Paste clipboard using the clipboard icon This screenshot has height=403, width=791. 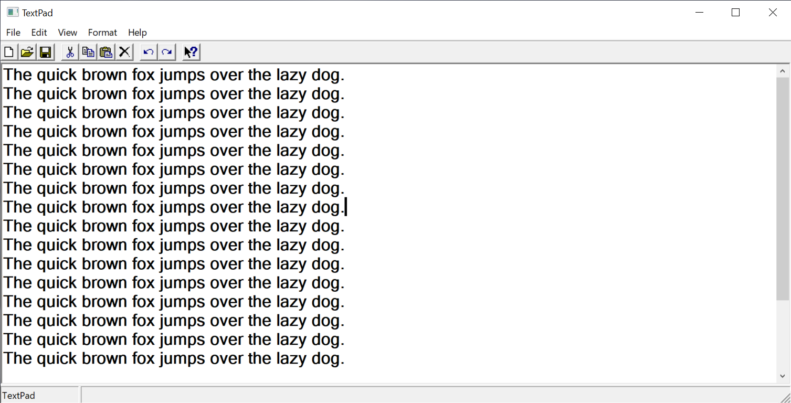(106, 52)
